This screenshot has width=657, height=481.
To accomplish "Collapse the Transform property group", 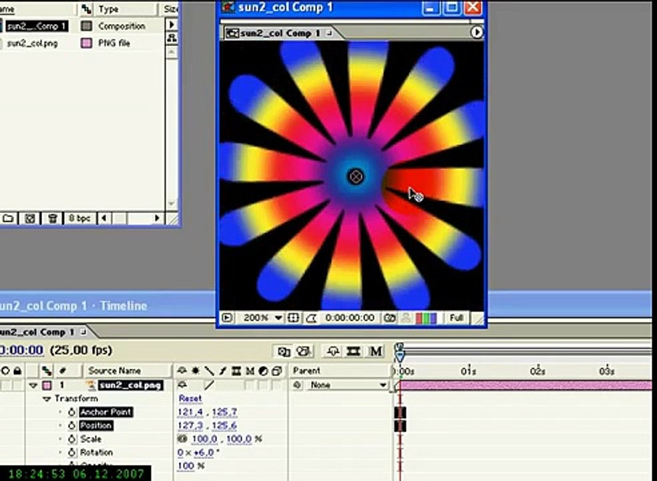I will click(x=47, y=399).
